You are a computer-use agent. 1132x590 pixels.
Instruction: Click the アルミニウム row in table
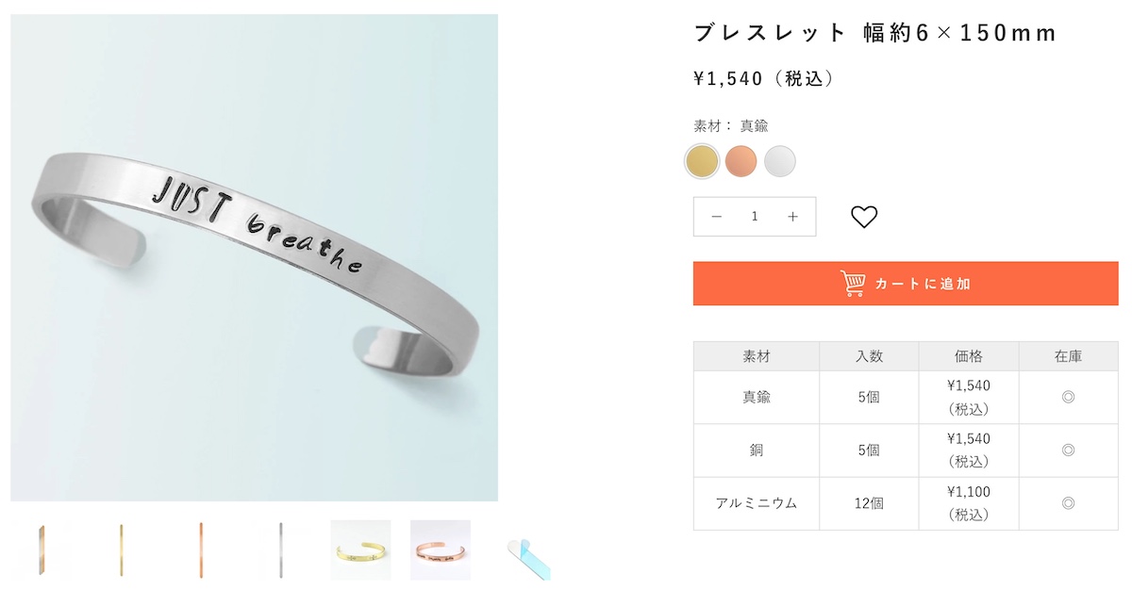coord(906,503)
